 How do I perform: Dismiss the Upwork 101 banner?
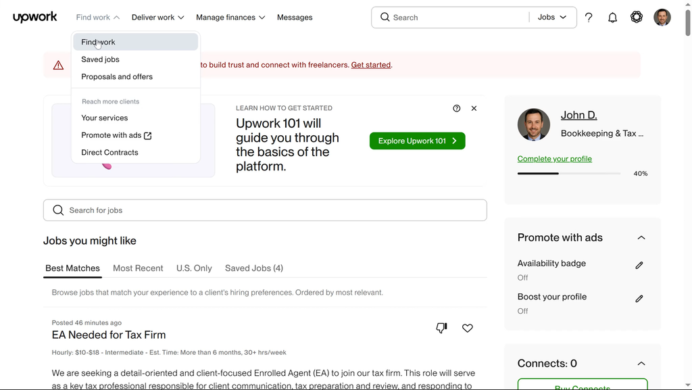click(474, 108)
